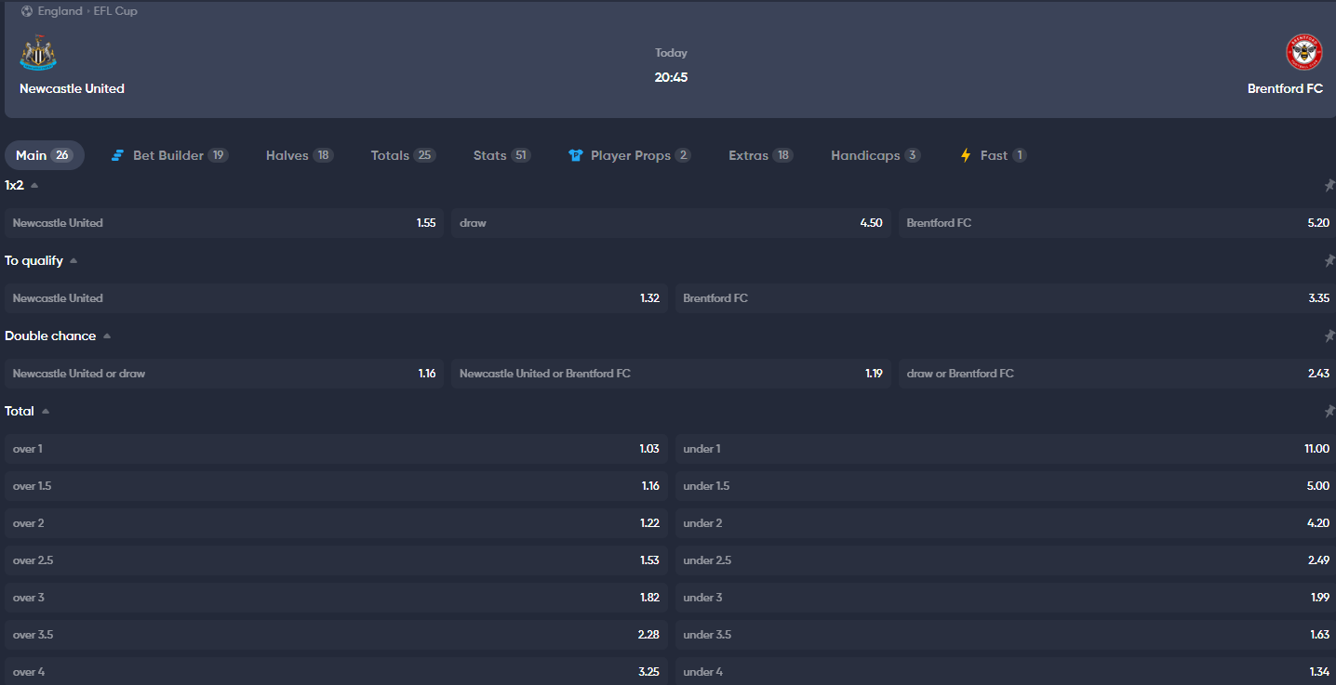Select under 2 at 4.20
Image resolution: width=1336 pixels, height=685 pixels.
pyautogui.click(x=1006, y=523)
